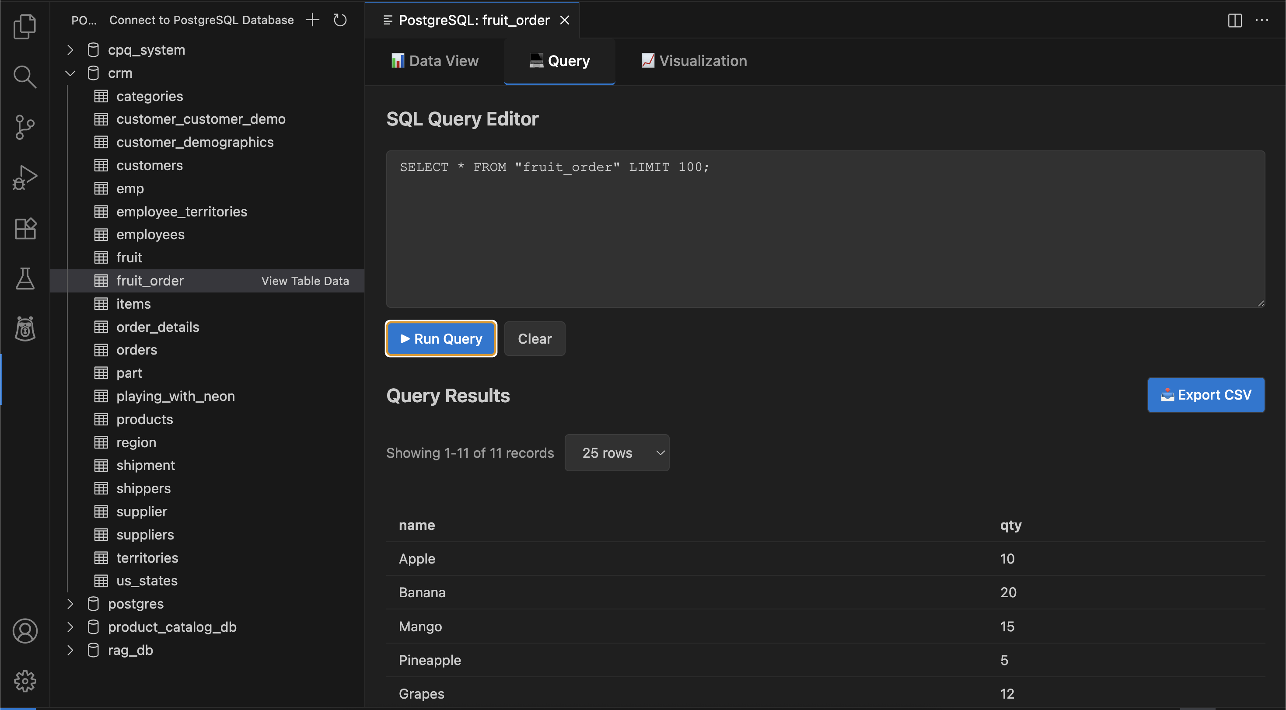Open the Explorer files icon
The height and width of the screenshot is (710, 1286).
24,26
